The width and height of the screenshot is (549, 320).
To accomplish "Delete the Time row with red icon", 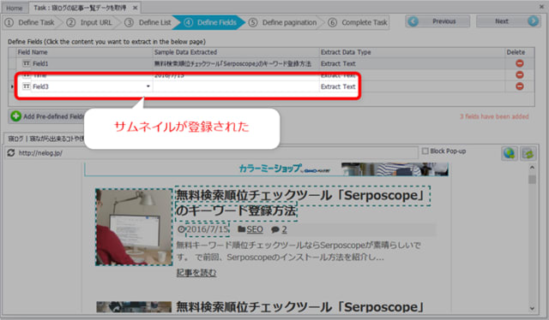I will click(x=520, y=74).
